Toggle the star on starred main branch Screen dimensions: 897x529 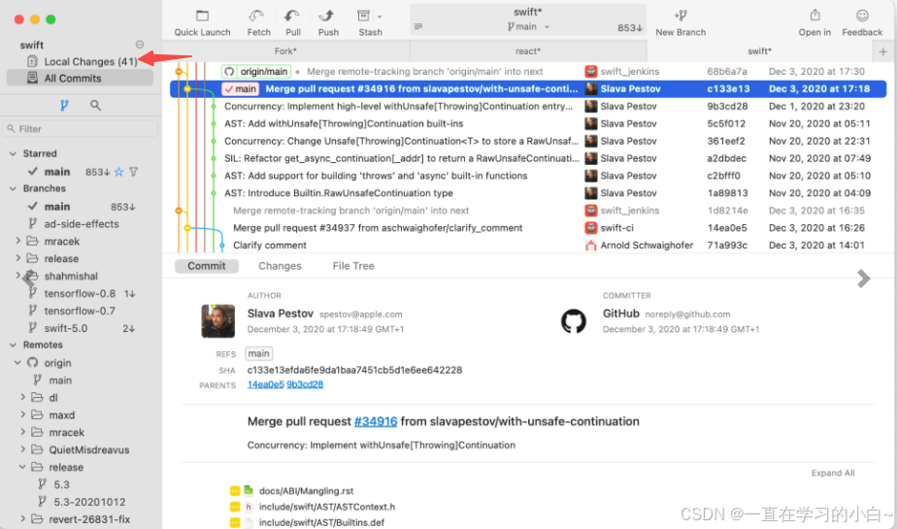(x=119, y=172)
